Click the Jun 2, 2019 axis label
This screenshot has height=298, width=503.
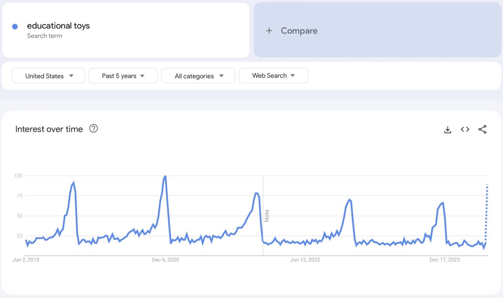(x=25, y=260)
